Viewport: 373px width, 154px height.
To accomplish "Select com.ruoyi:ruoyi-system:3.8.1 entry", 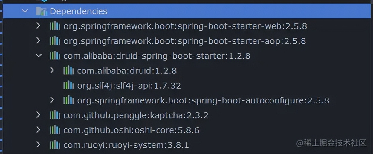I will (126, 145).
